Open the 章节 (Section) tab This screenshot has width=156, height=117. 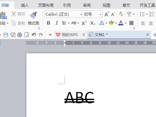point(126,5)
